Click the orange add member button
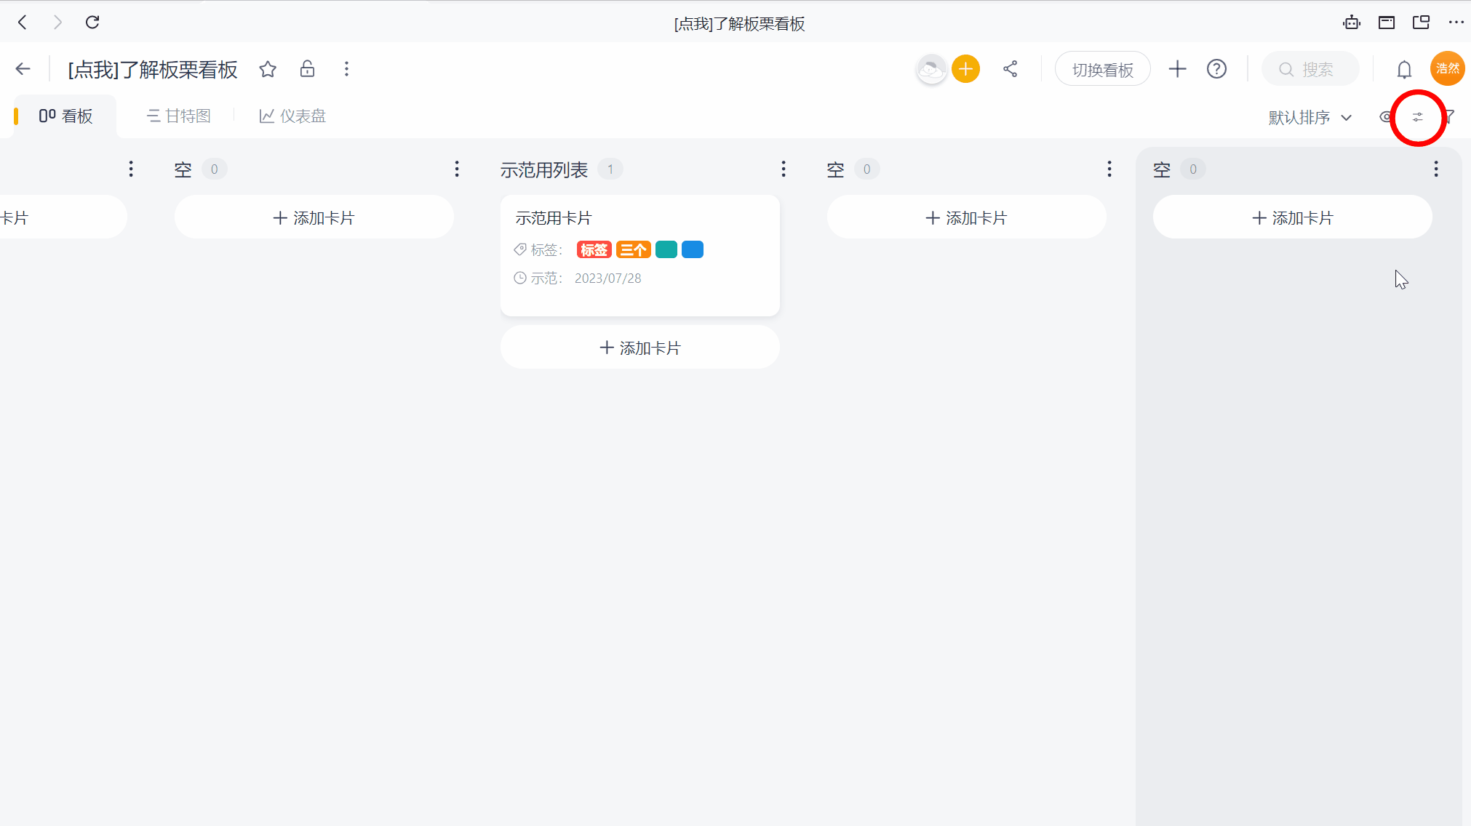 [965, 69]
